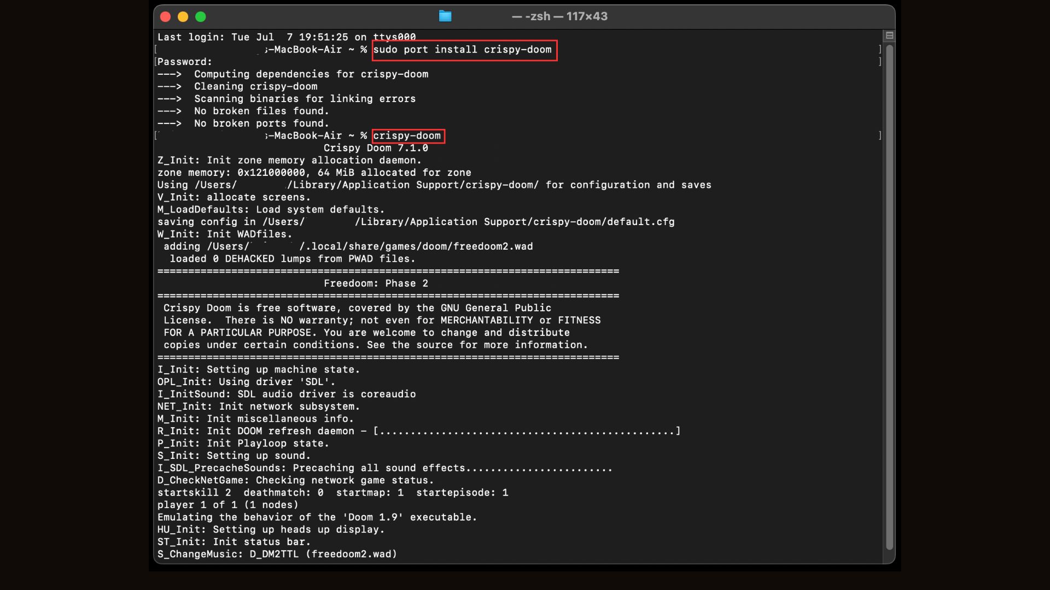Click 'W_Init: Init WADfiles.' line
This screenshot has width=1050, height=590.
pos(225,234)
